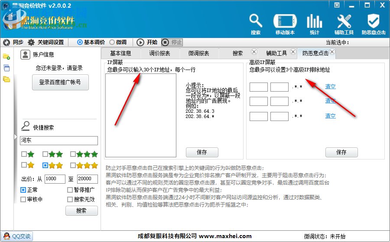Image resolution: width=390 pixels, height=242 pixels.
Task: Click the disabled 停止 stop button
Action: click(172, 42)
